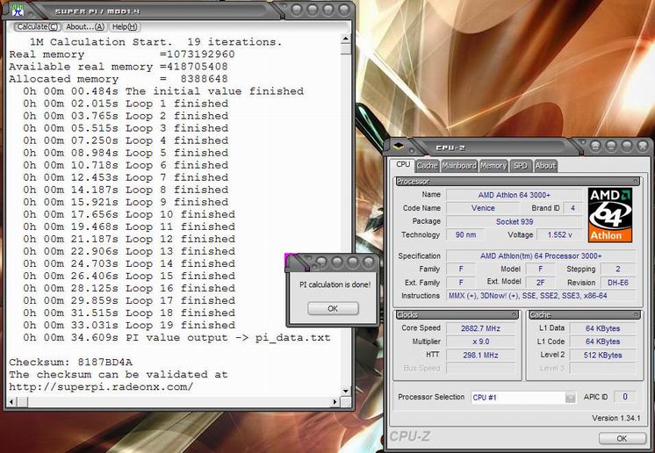This screenshot has height=453, width=655.
Task: Click the right arrow of horizontal scrollbar
Action: pos(335,402)
